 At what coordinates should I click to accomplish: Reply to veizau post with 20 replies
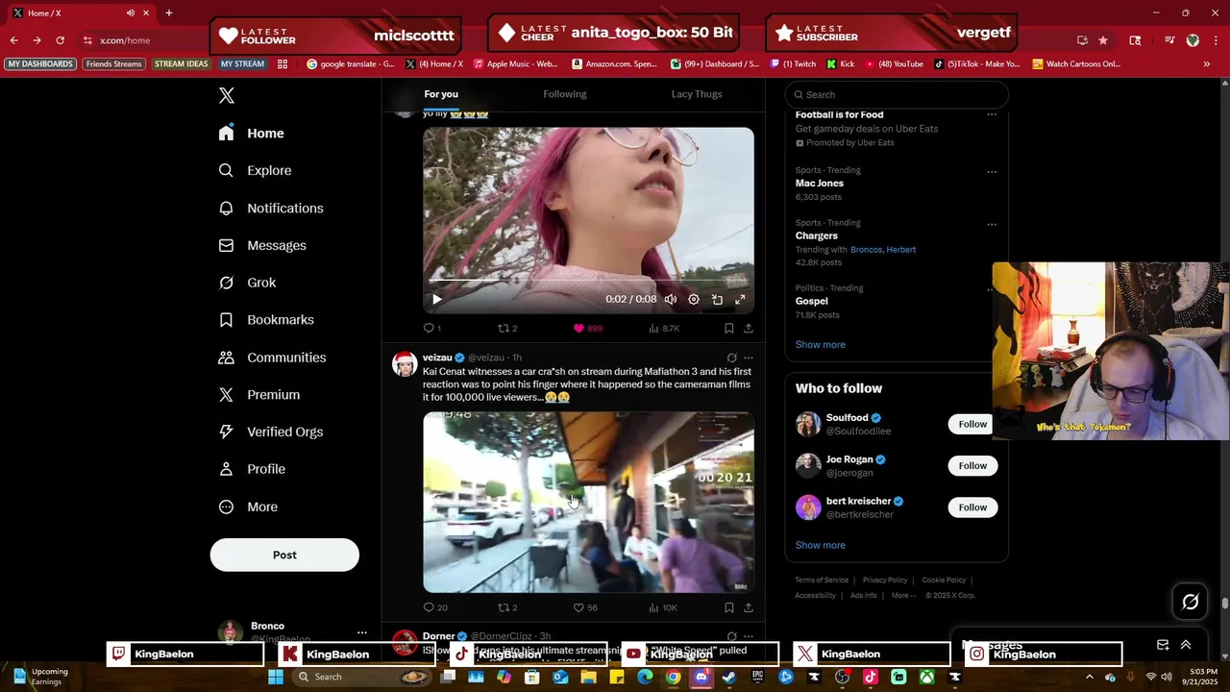coord(430,607)
